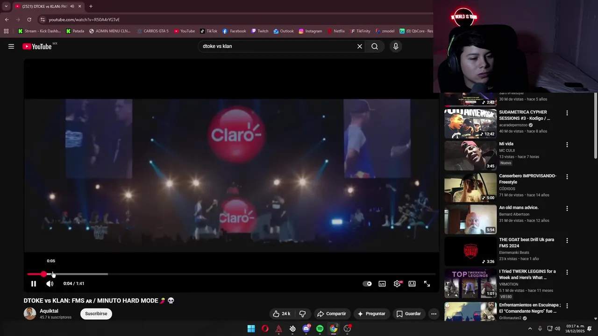The width and height of the screenshot is (598, 336).
Task: Save the video with Guardar
Action: (409, 314)
